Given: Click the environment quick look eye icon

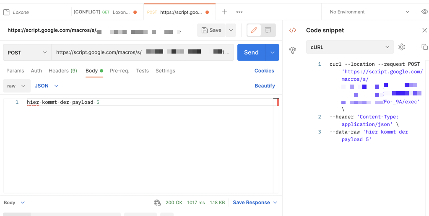Looking at the screenshot, I should point(424,12).
